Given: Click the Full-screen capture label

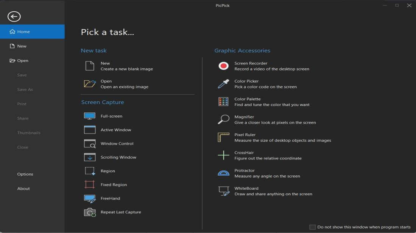Looking at the screenshot, I should coord(111,116).
